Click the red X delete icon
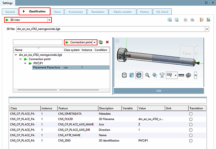216x149 pixels. 107,42
